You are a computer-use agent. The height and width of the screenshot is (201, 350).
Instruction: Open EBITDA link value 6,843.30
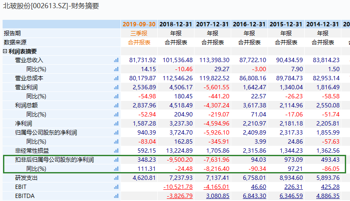255,196
